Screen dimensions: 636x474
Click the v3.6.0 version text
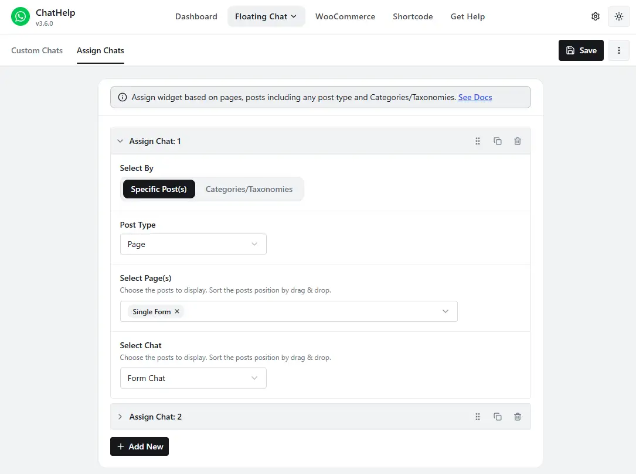pos(44,23)
